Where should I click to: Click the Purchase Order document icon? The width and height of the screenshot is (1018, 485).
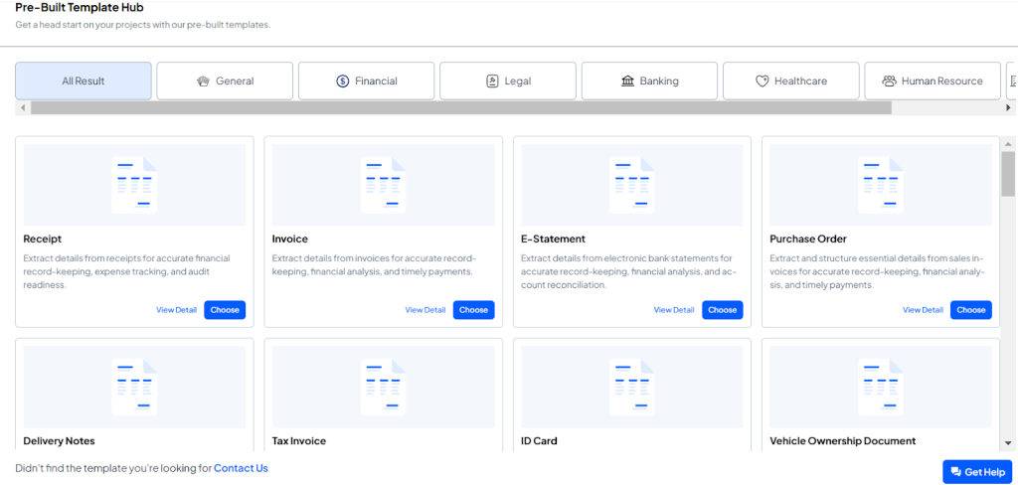point(880,185)
